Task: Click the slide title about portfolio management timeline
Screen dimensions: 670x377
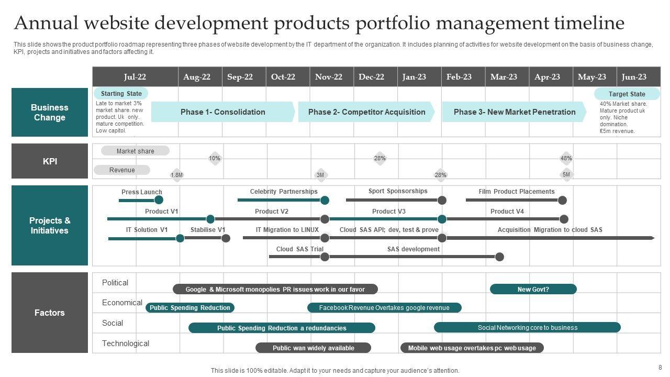Action: click(319, 23)
